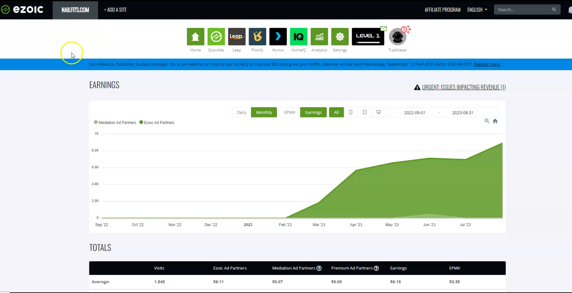572x293 pixels.
Task: Click the Ezoic logo
Action: coord(22,9)
